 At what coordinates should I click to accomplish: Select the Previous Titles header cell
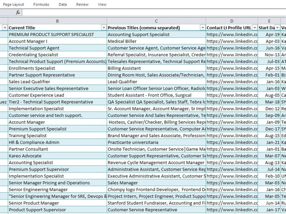click(x=156, y=28)
